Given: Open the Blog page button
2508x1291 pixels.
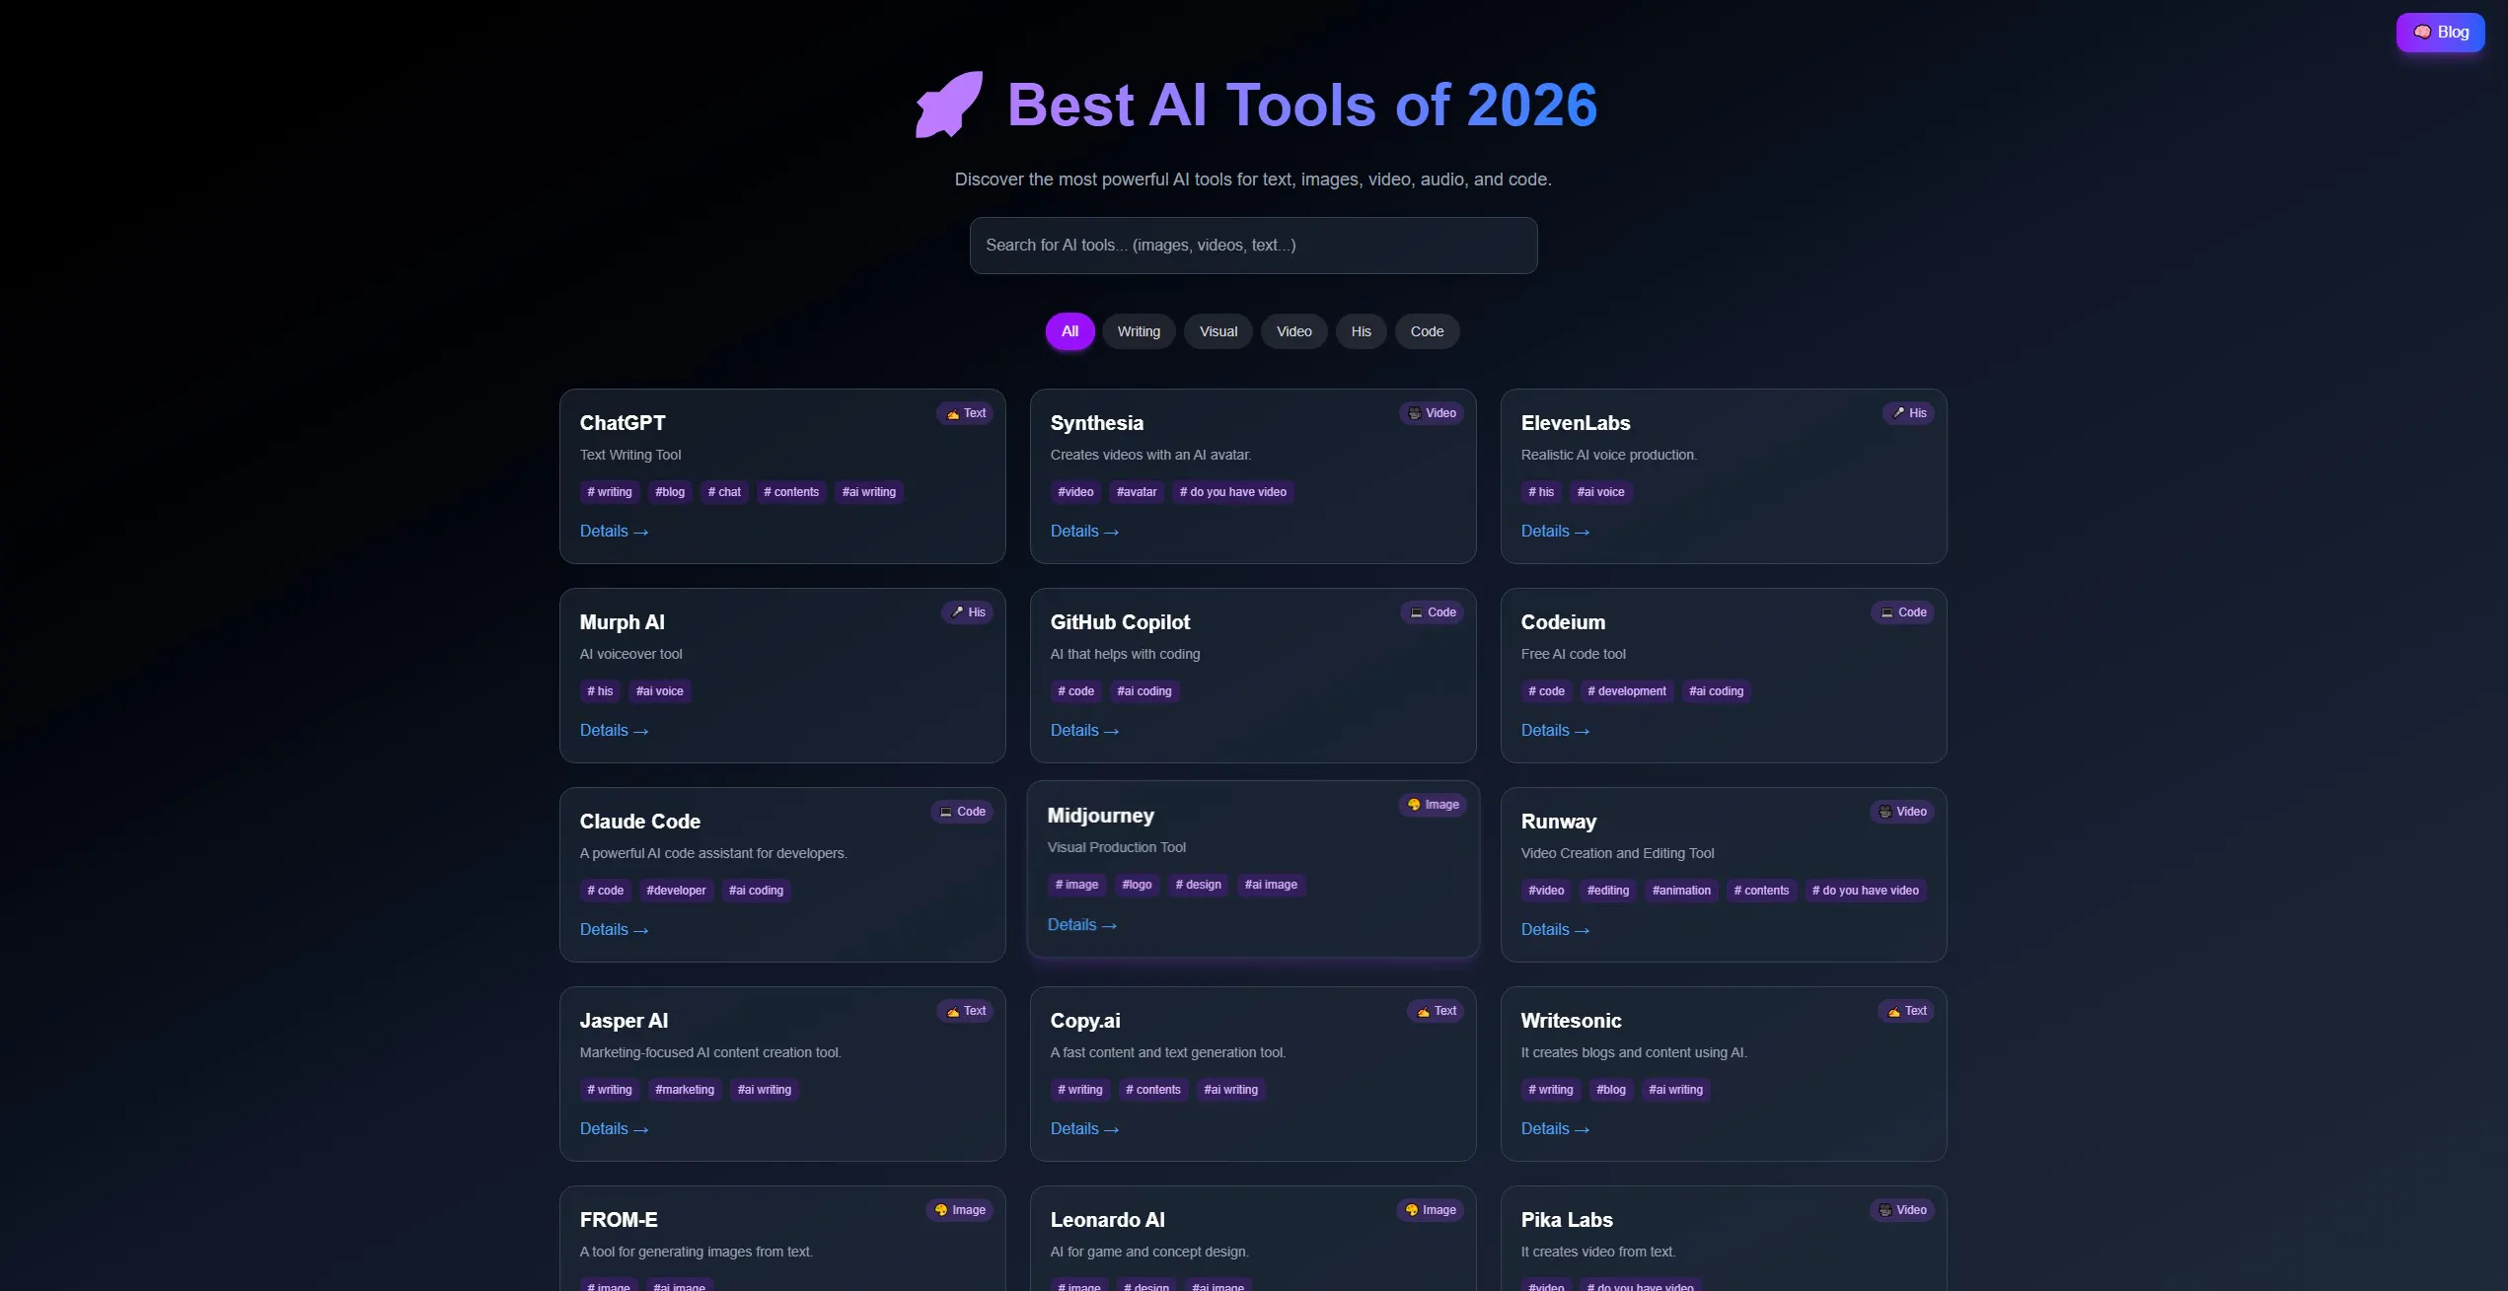Looking at the screenshot, I should click(2440, 33).
